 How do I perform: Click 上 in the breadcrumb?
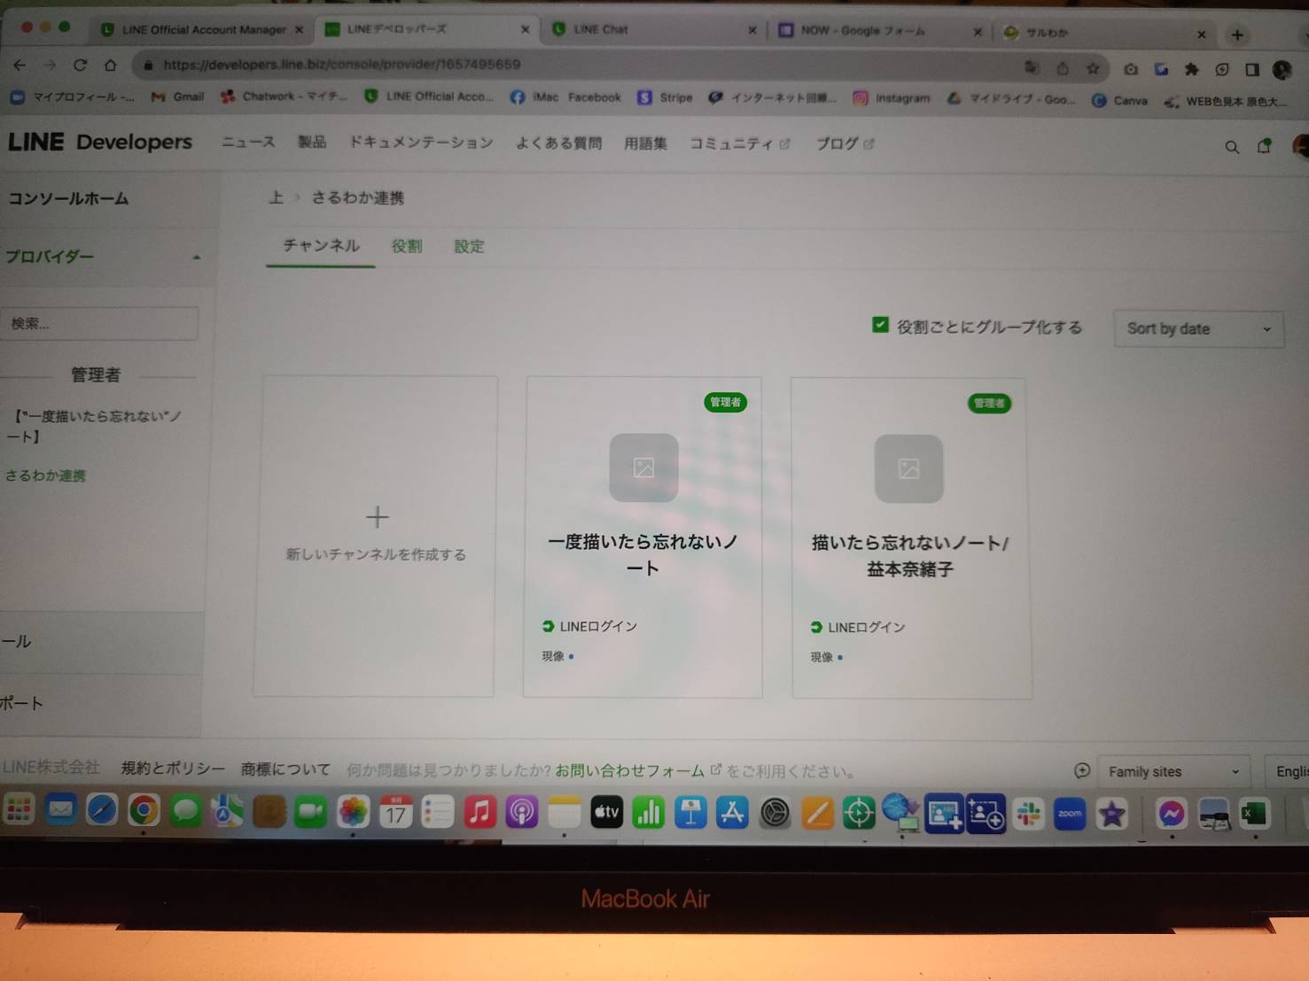click(x=277, y=197)
